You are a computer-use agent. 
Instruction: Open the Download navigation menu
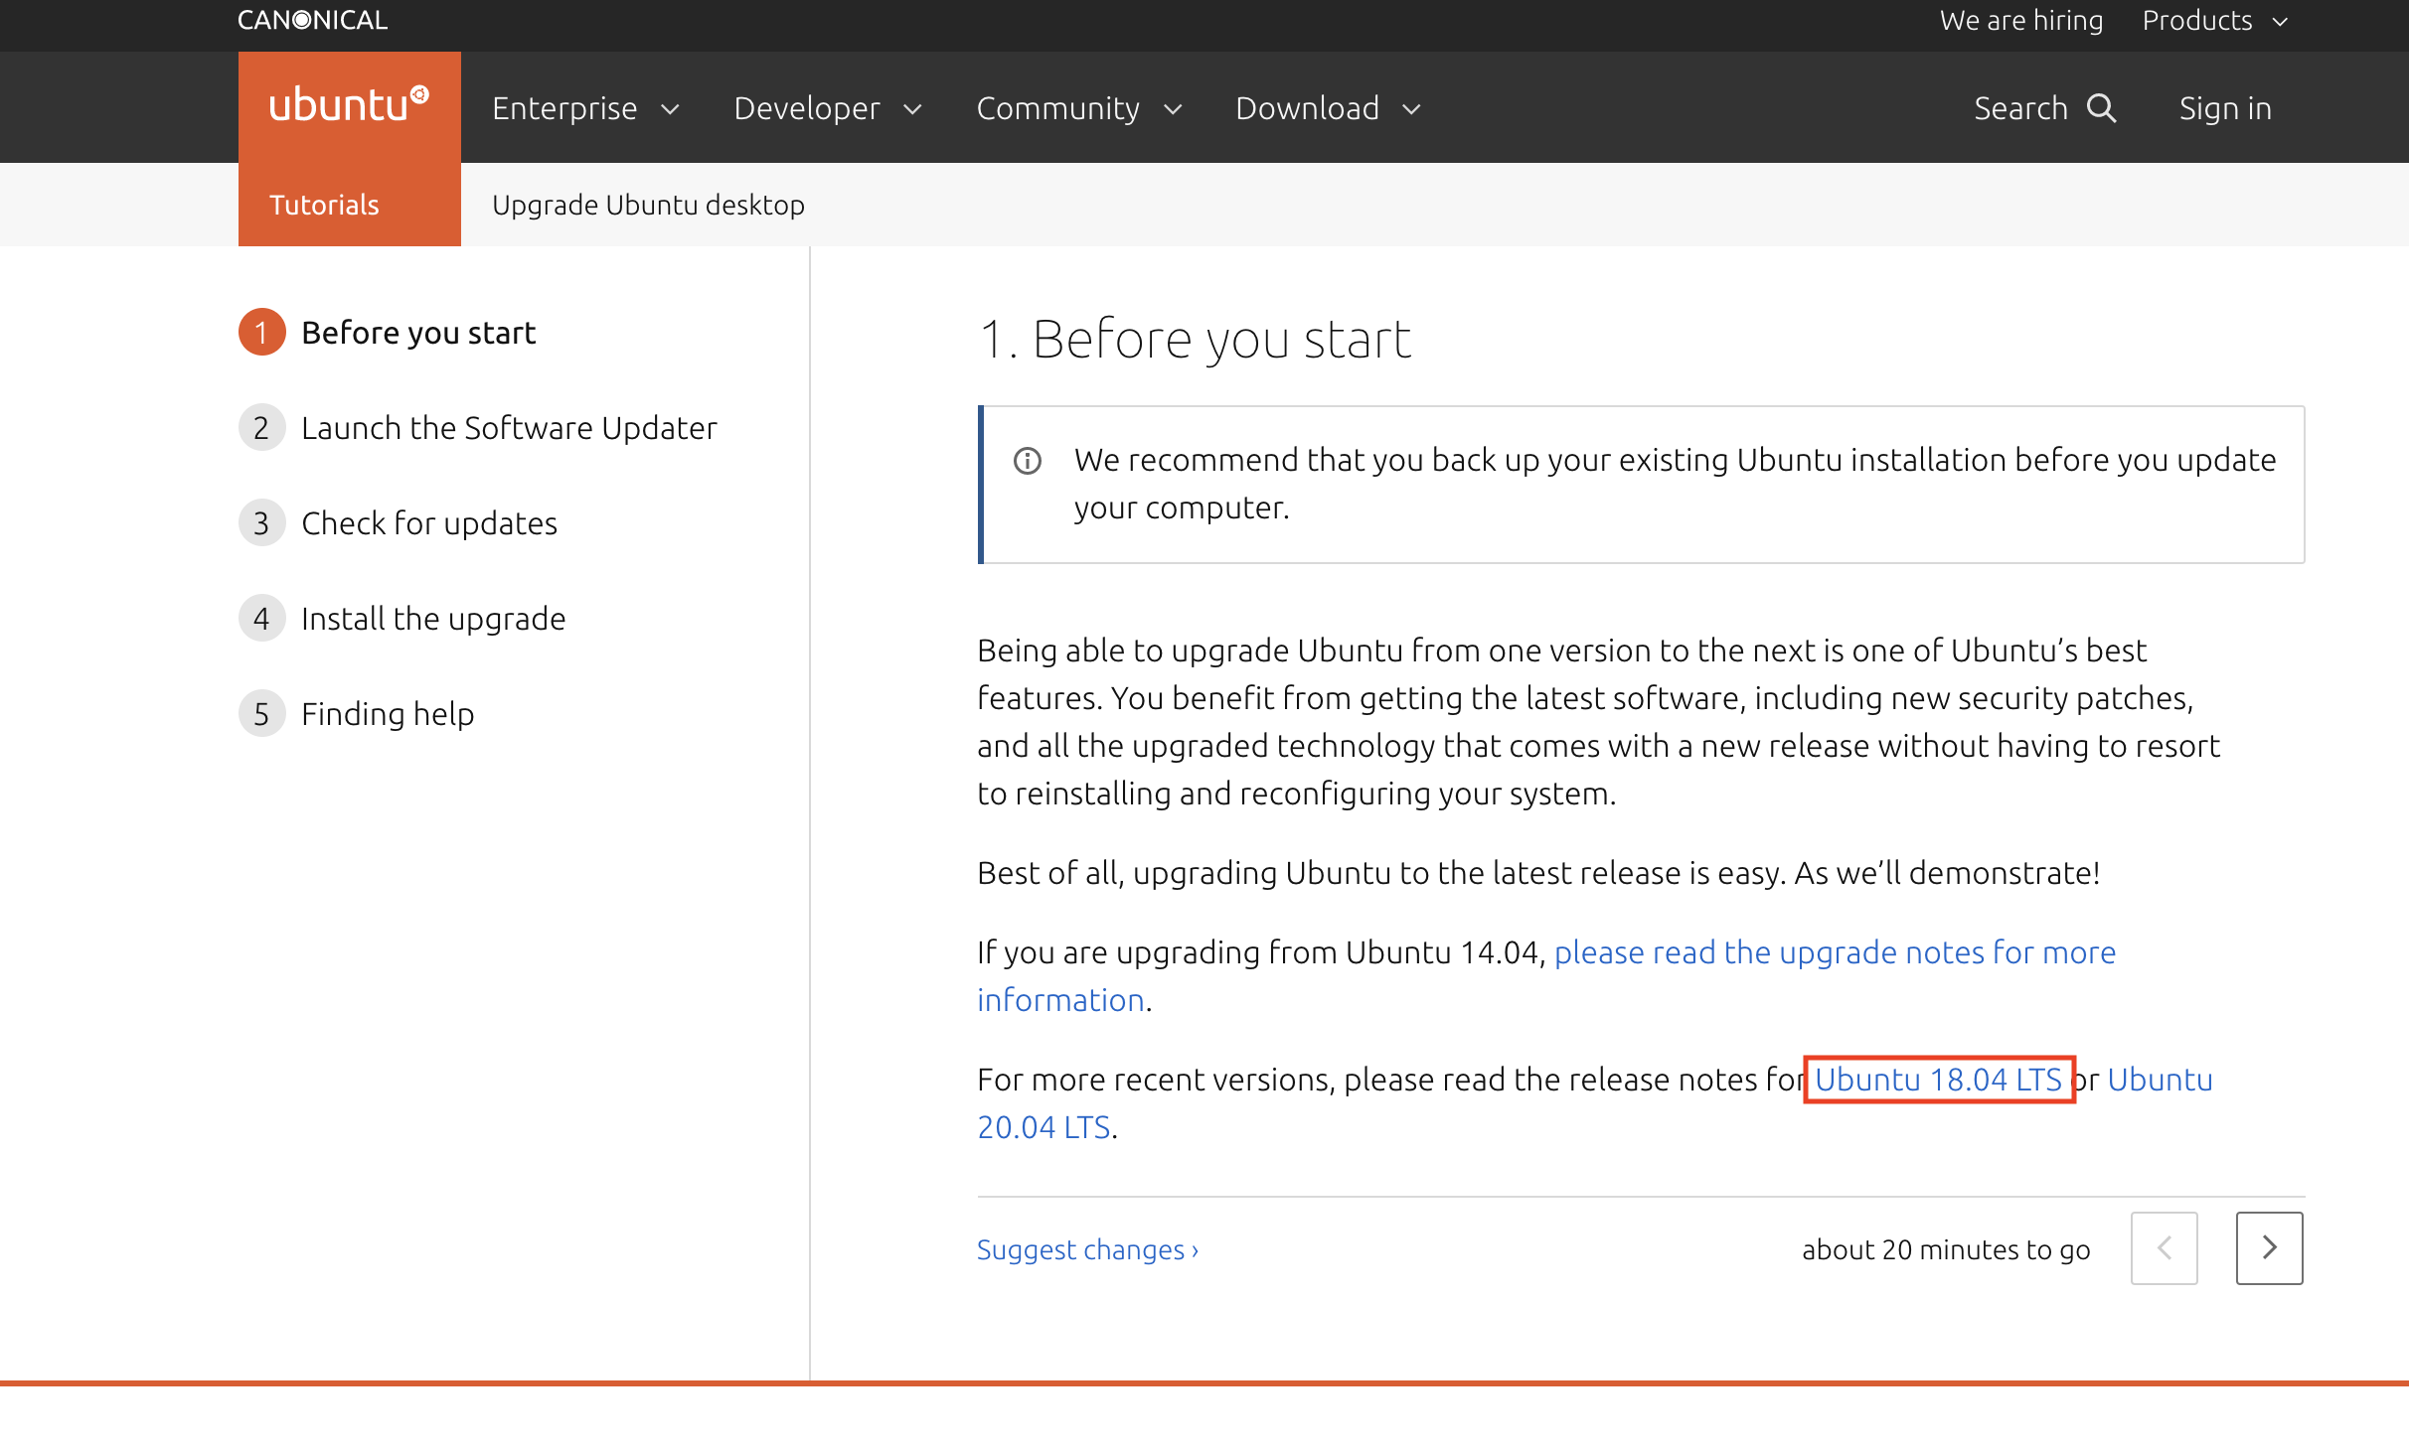[x=1327, y=108]
